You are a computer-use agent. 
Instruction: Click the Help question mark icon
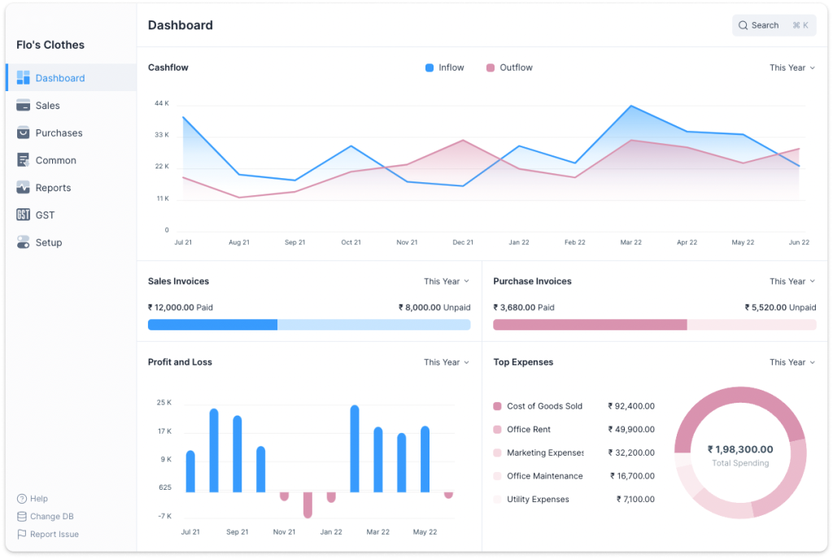[x=22, y=499]
